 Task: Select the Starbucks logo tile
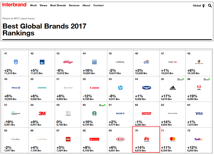click(x=94, y=113)
